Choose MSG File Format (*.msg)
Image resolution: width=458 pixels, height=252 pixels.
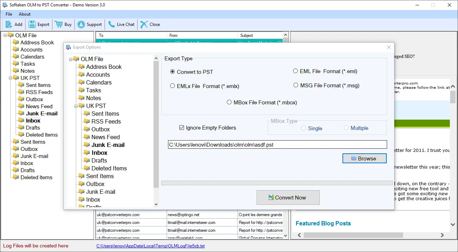click(x=296, y=85)
